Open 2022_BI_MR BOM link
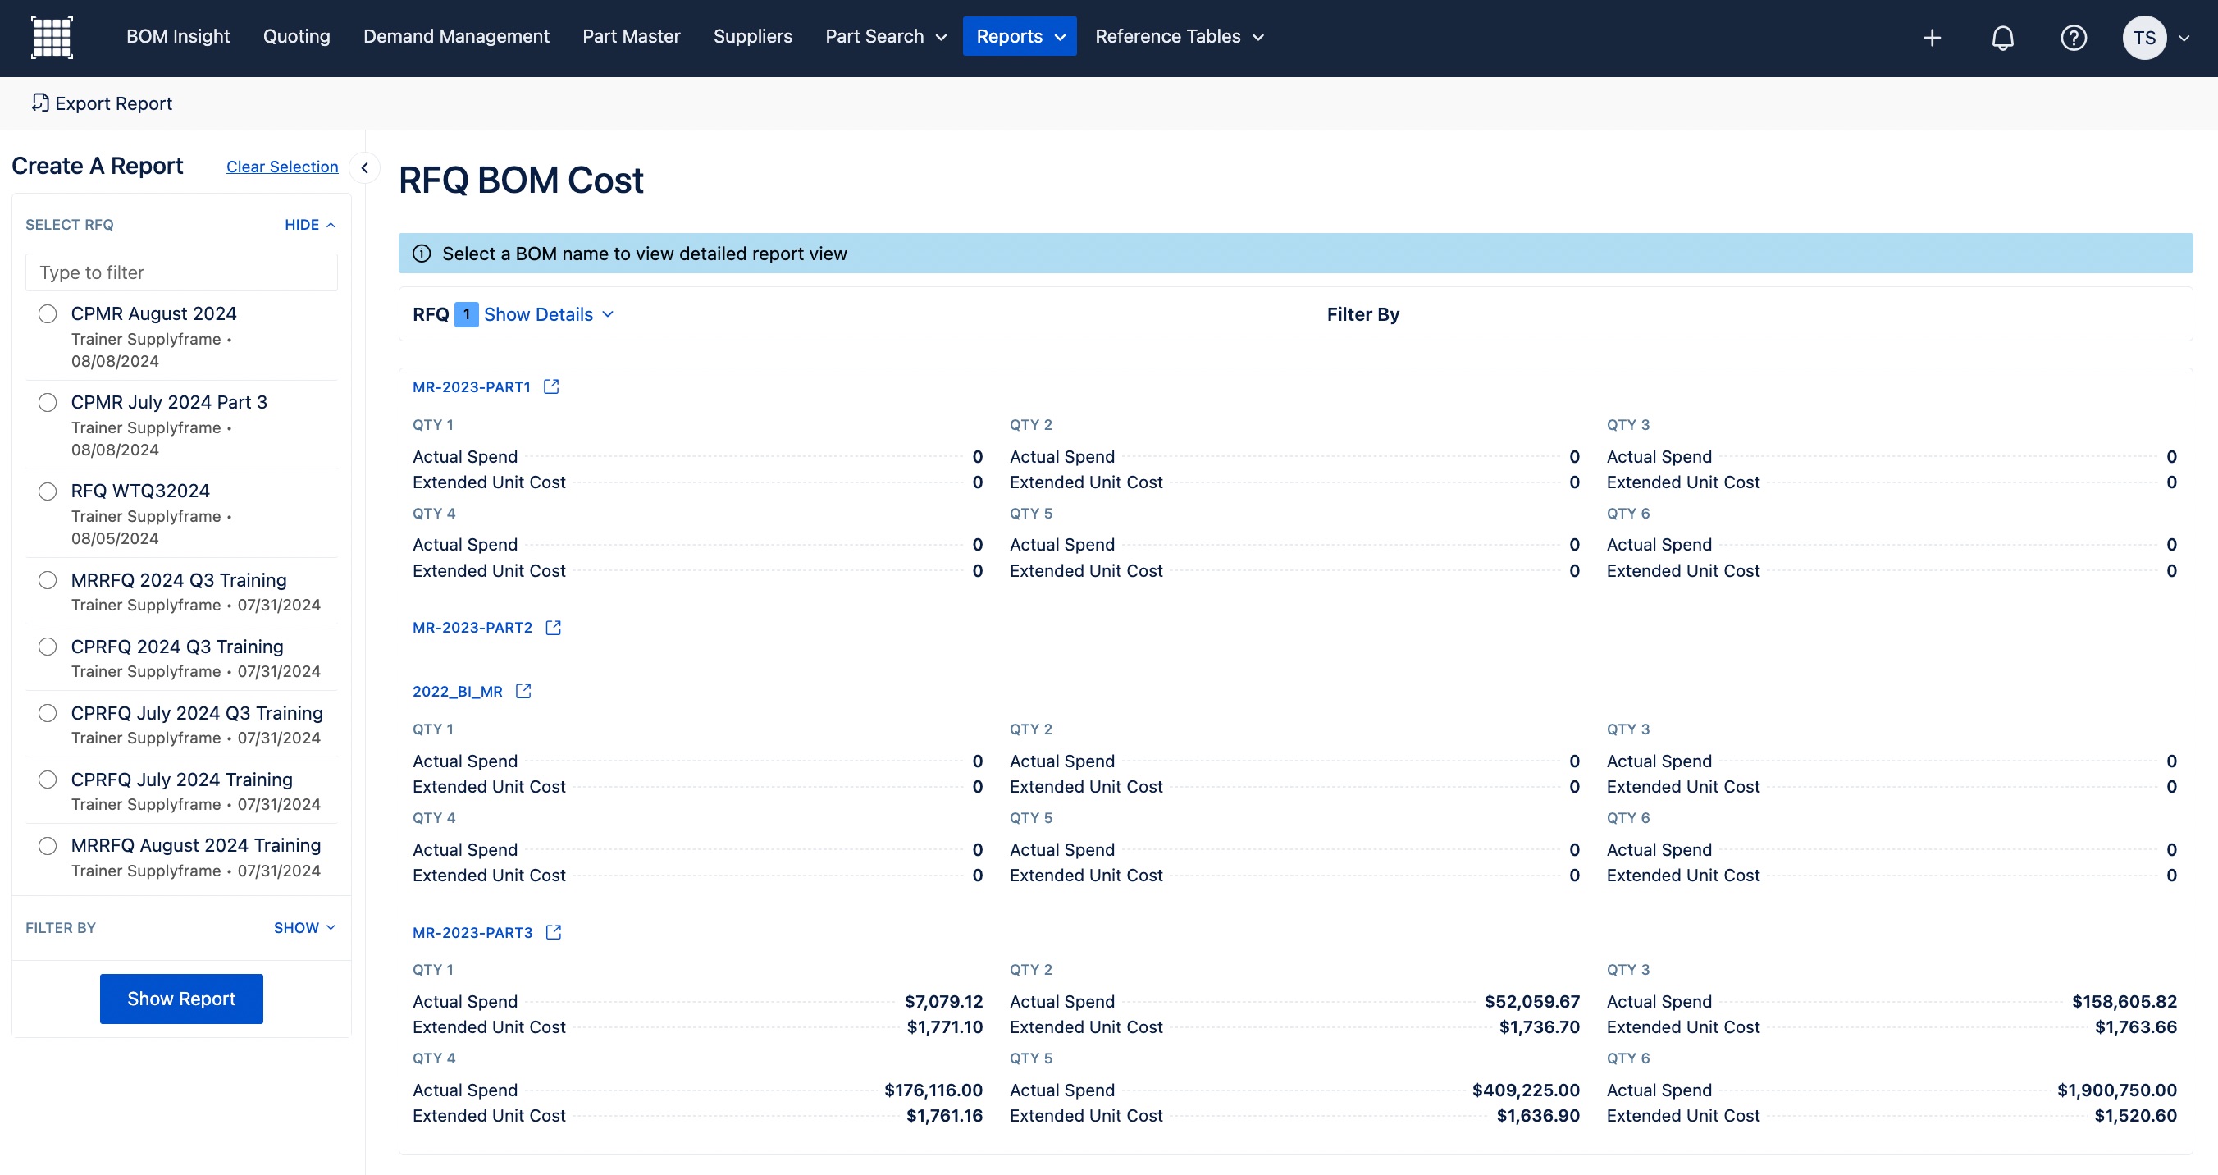 pyautogui.click(x=457, y=691)
